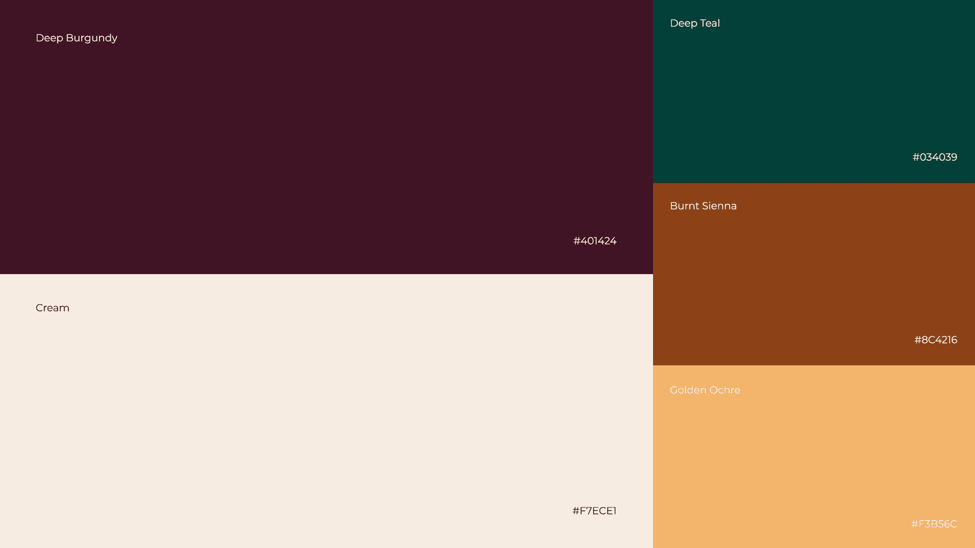Select the 'Golden Ochre' text label
Image resolution: width=975 pixels, height=548 pixels.
[705, 390]
